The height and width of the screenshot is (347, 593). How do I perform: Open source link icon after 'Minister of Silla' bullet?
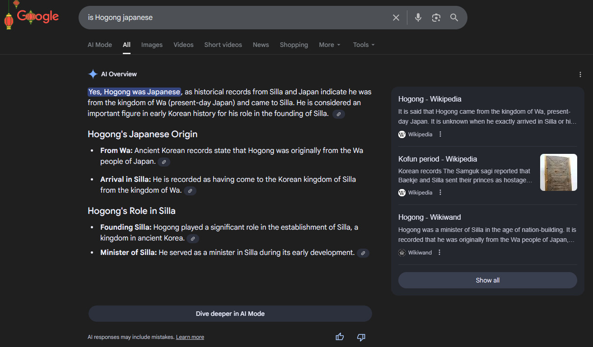point(363,253)
